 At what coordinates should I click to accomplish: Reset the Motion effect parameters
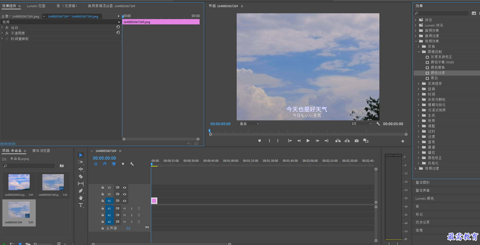click(x=118, y=27)
